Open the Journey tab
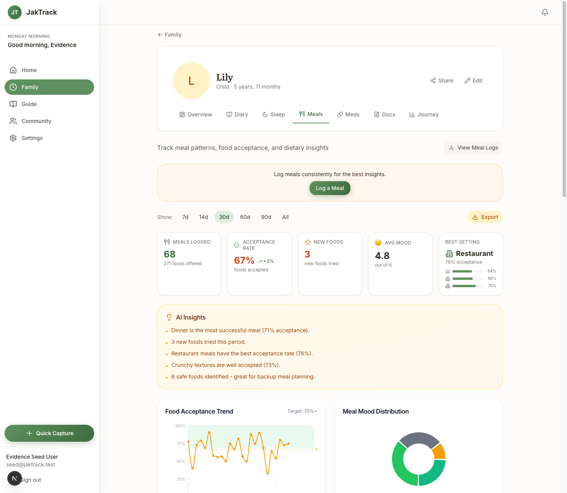This screenshot has height=493, width=567. 424,114
